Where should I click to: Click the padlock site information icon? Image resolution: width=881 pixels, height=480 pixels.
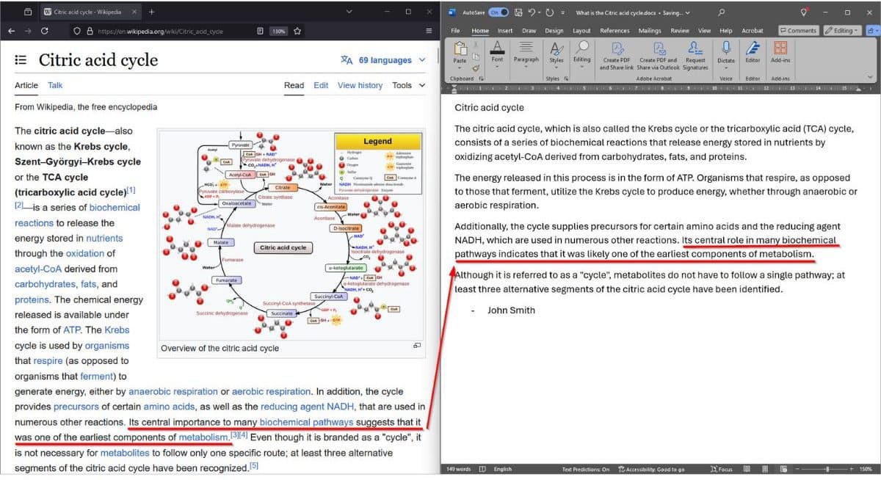coord(90,31)
